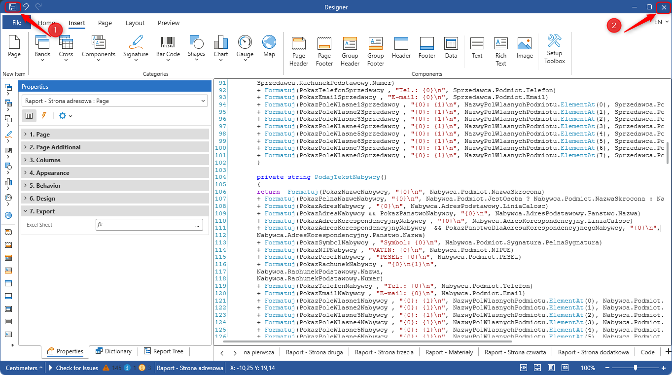Insert a Signature component
This screenshot has width=672, height=375.
tap(136, 47)
